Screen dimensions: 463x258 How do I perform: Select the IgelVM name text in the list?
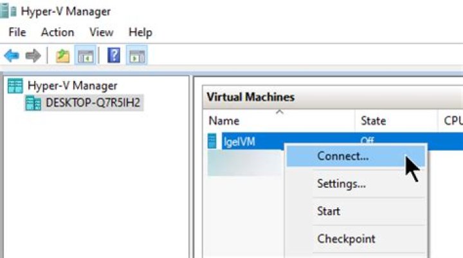tap(239, 142)
